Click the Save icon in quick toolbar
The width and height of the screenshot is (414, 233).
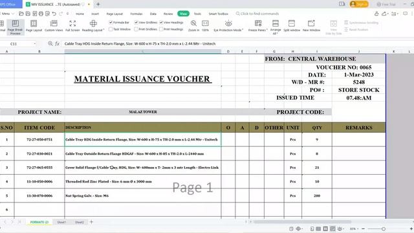pyautogui.click(x=28, y=14)
